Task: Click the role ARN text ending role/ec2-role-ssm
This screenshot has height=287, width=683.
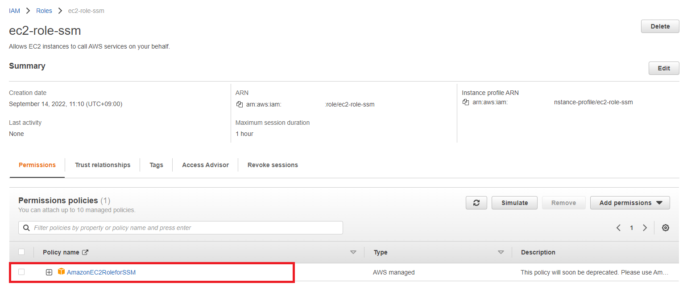Action: click(x=310, y=105)
